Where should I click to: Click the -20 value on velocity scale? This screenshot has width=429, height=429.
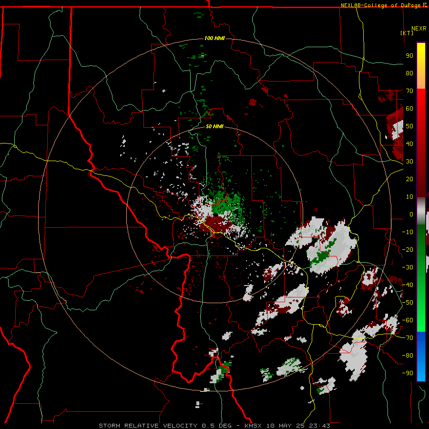click(408, 249)
